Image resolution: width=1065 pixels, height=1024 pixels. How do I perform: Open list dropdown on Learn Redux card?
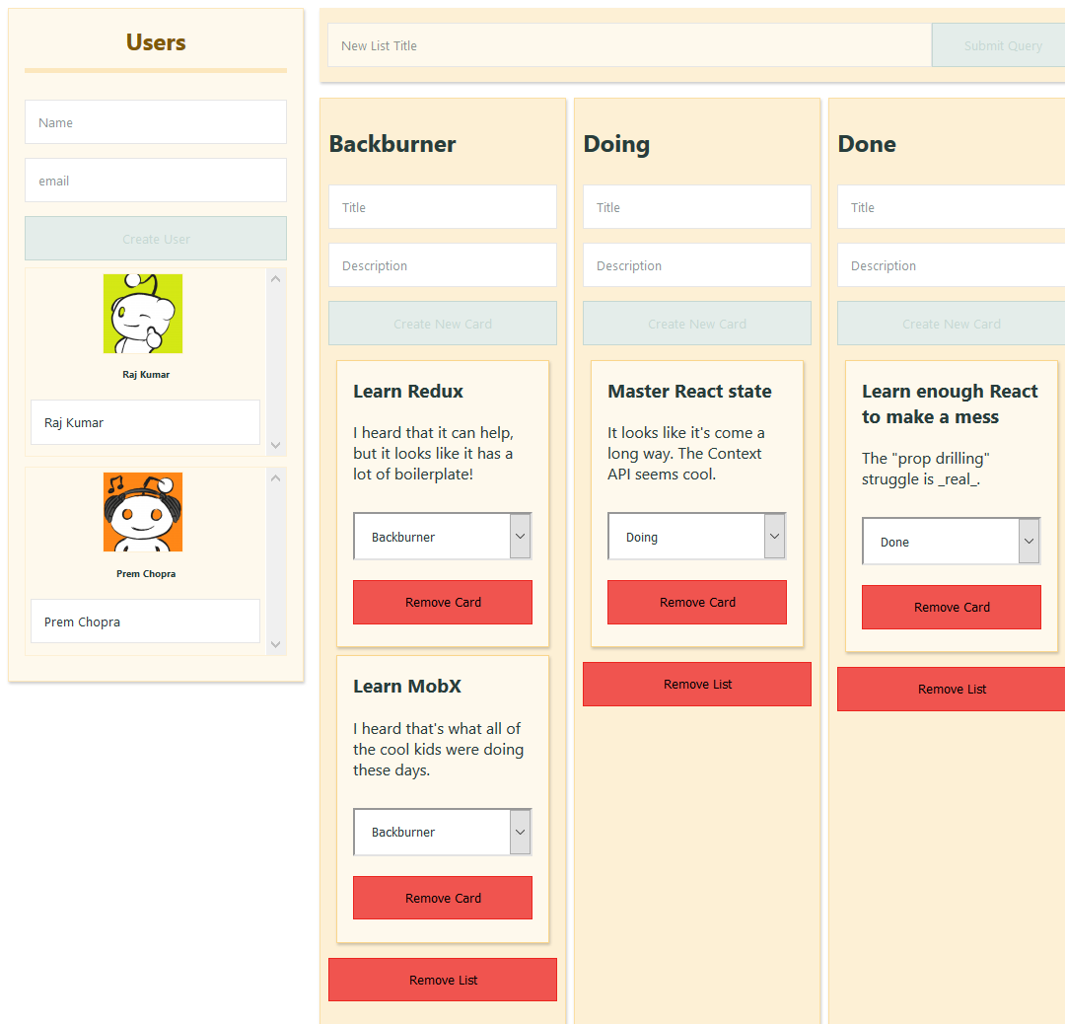[x=442, y=536]
